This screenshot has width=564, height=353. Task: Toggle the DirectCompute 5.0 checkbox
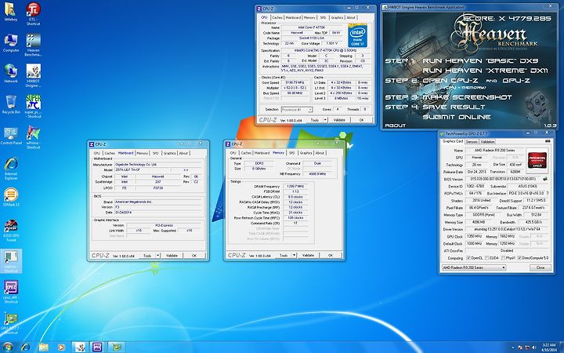[x=519, y=258]
